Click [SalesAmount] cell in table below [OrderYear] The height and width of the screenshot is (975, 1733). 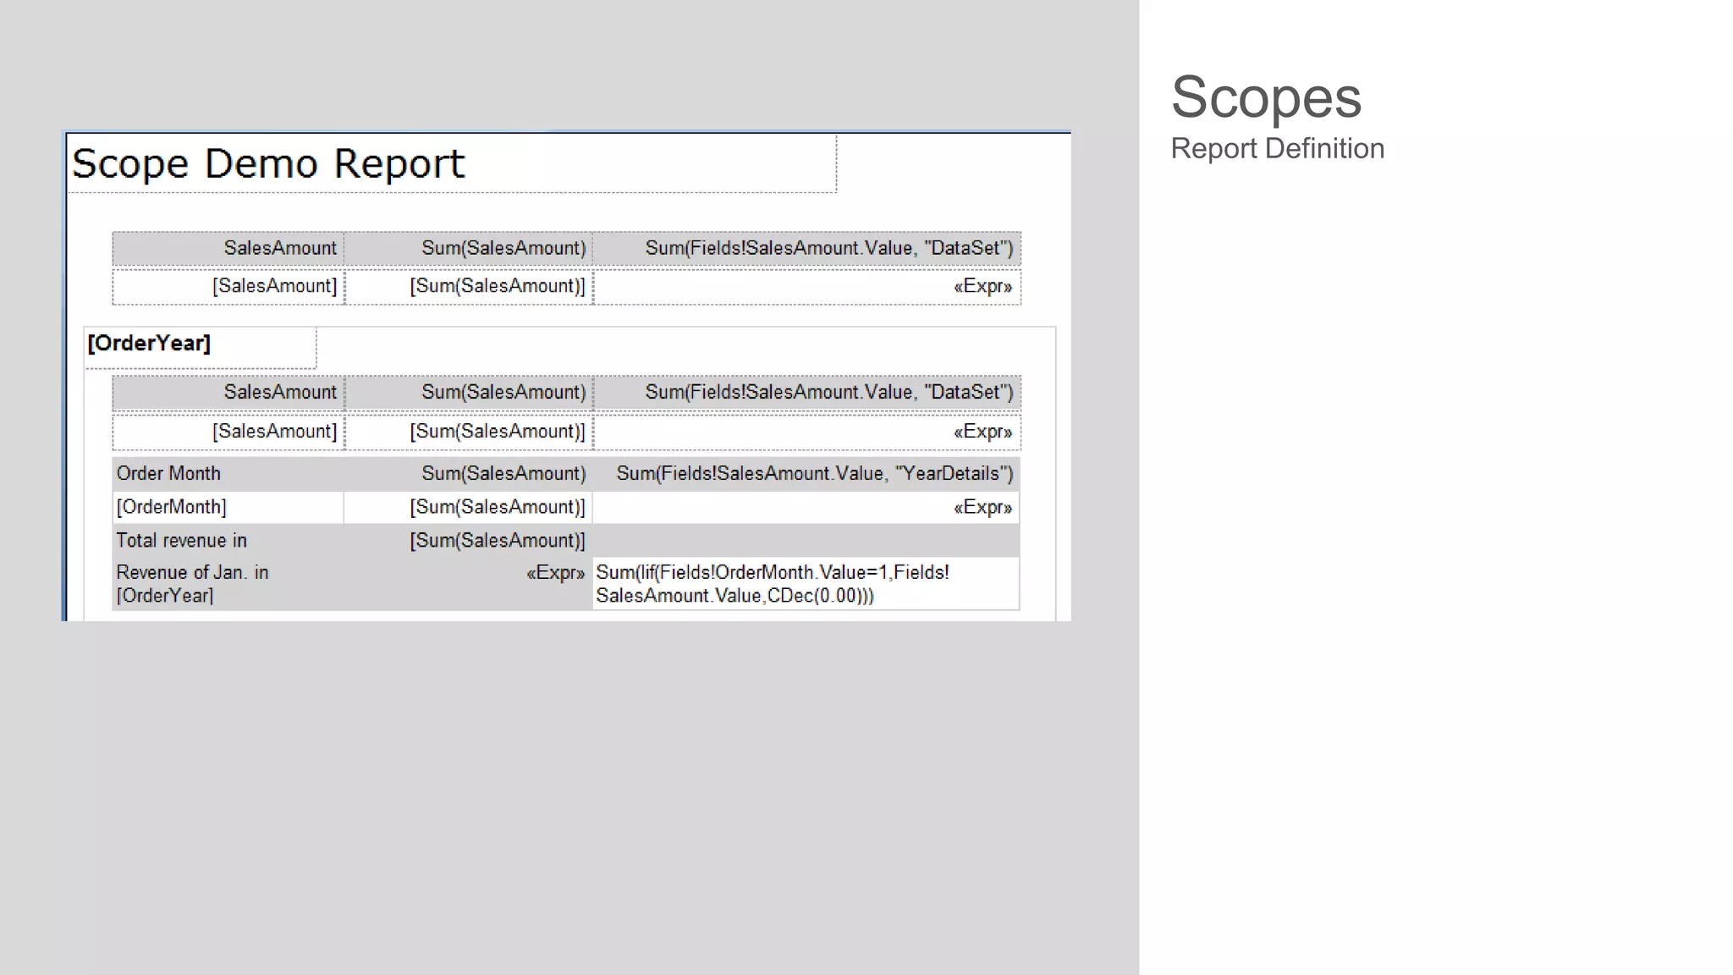[x=228, y=432]
